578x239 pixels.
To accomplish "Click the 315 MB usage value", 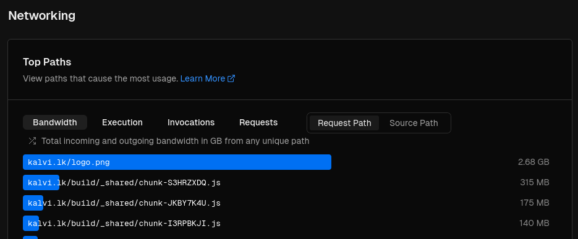I will point(535,182).
